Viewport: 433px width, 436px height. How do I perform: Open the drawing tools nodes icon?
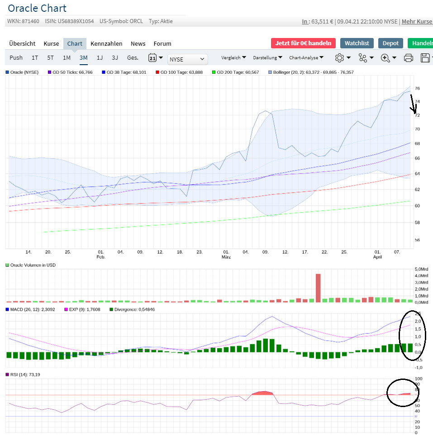click(x=362, y=58)
